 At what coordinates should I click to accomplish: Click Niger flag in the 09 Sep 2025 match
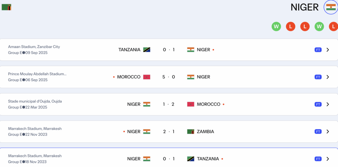[190, 50]
